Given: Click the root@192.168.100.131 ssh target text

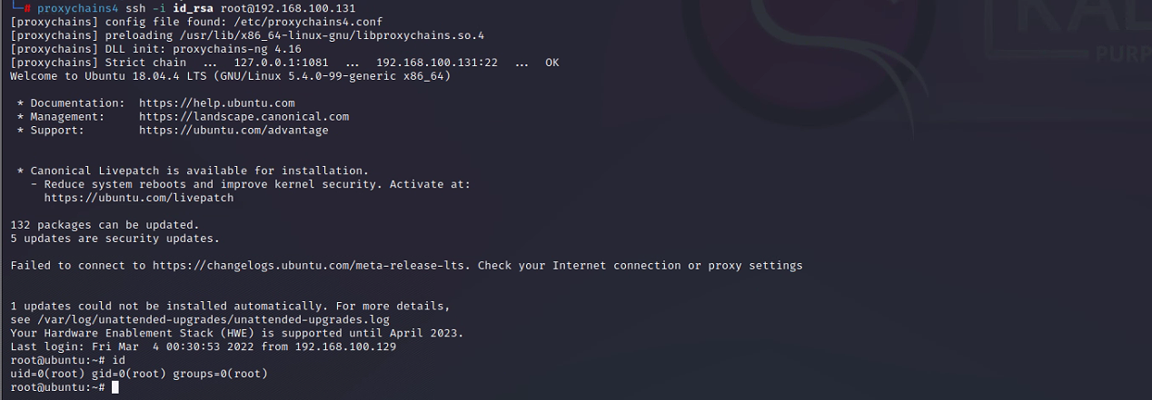Looking at the screenshot, I should [288, 8].
